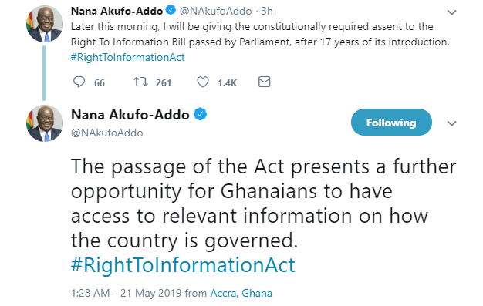Click the 261 retweet count
Viewport: 483px width, 306px height.
pos(164,82)
